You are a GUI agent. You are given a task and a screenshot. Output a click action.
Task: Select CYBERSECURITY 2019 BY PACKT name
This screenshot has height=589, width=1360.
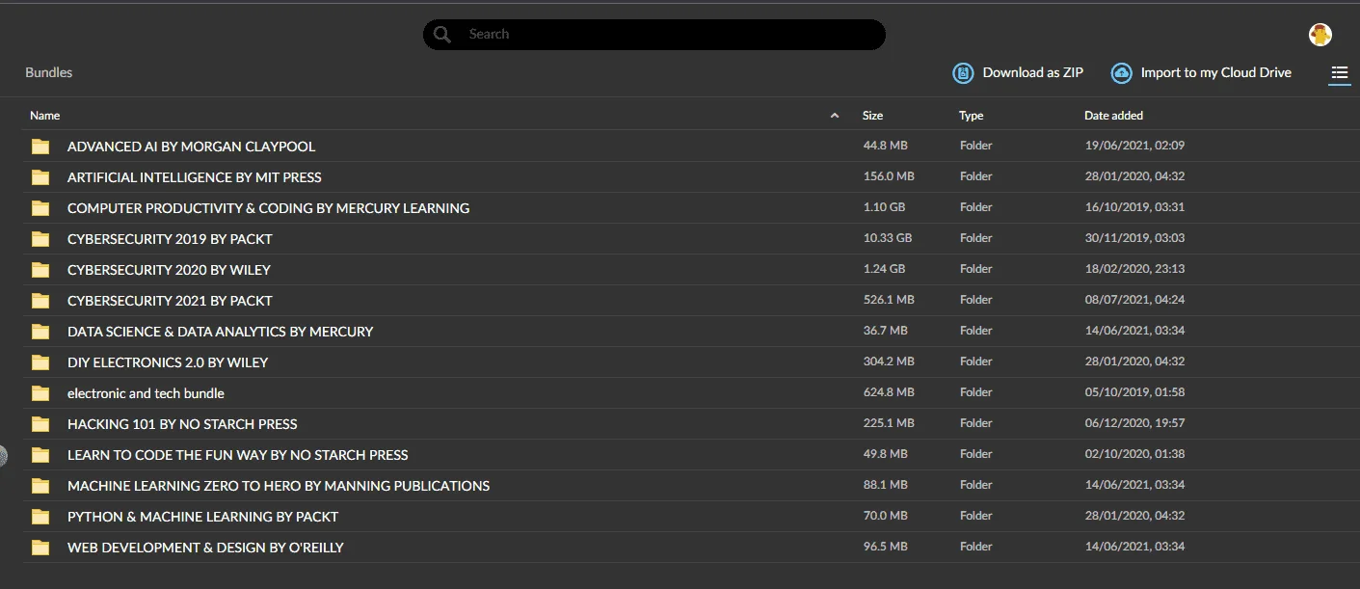[x=170, y=239]
